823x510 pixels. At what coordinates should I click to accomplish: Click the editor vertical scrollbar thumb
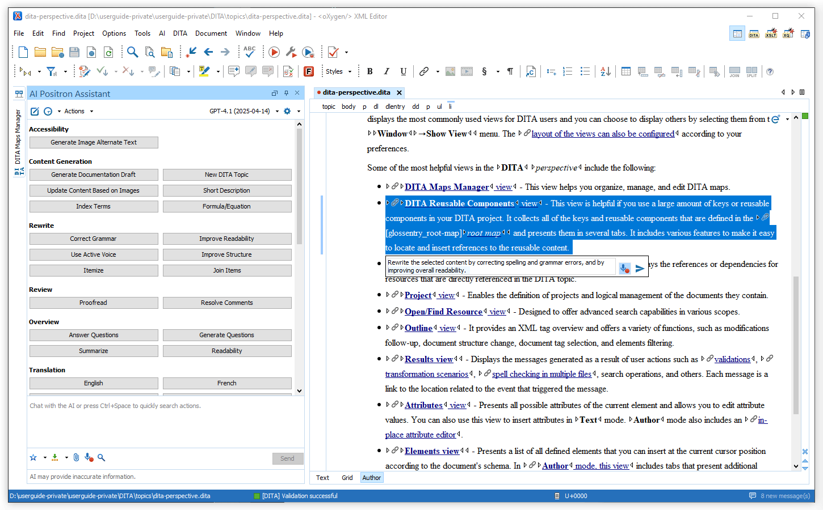point(796,345)
